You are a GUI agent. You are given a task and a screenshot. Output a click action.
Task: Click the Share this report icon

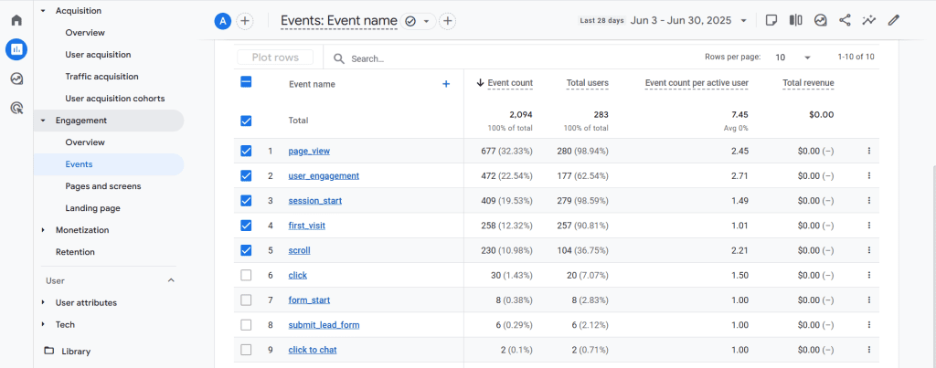pyautogui.click(x=845, y=20)
